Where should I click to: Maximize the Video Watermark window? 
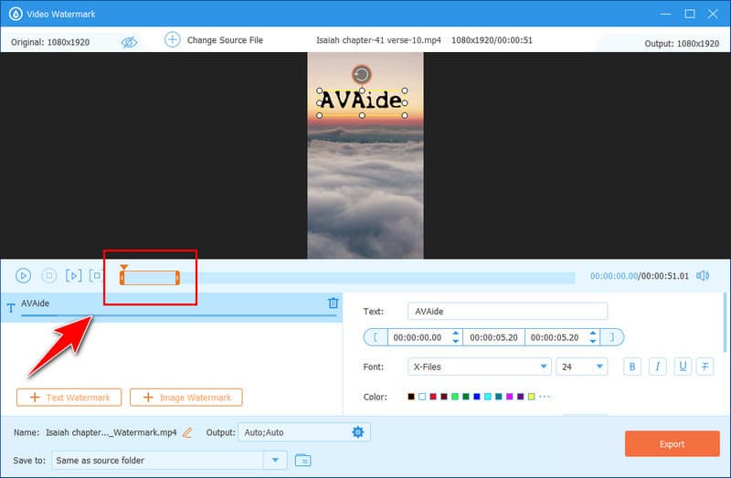(690, 14)
